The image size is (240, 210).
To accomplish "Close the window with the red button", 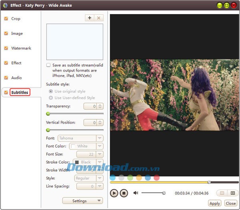I will (x=234, y=6).
